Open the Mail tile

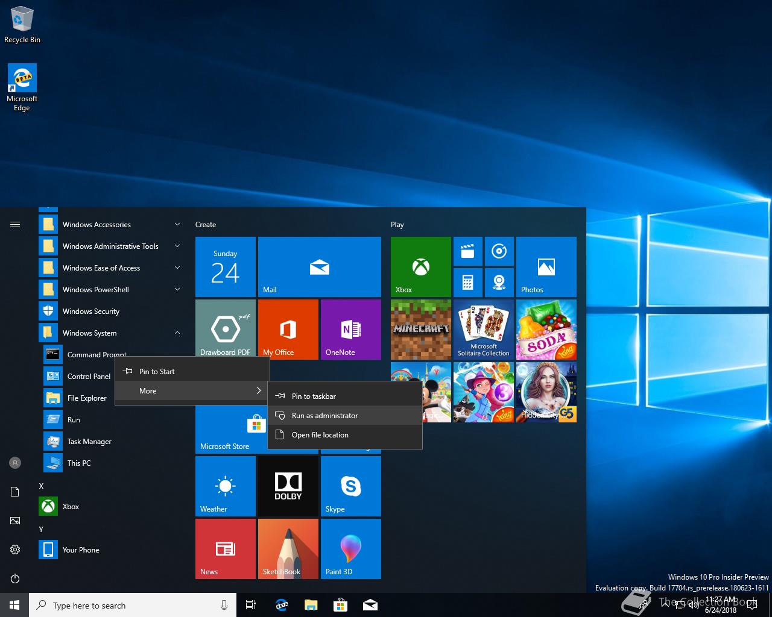tap(320, 267)
